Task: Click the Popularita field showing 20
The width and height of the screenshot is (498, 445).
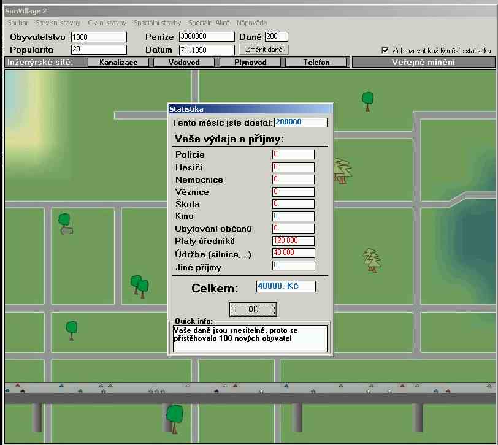Action: (x=99, y=50)
